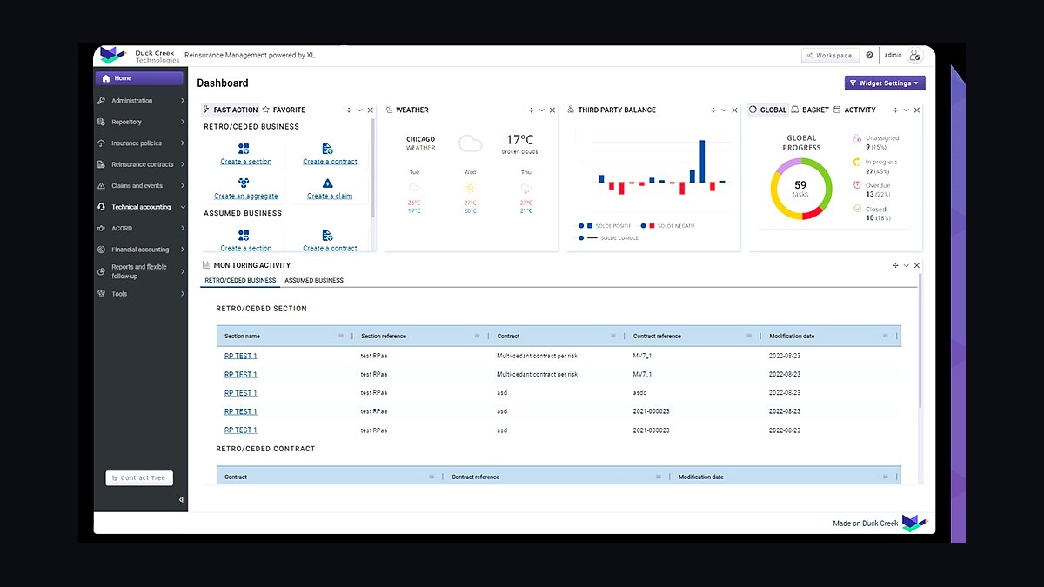
Task: Click the Monitoring Activity vertical scrollbar
Action: [x=920, y=340]
